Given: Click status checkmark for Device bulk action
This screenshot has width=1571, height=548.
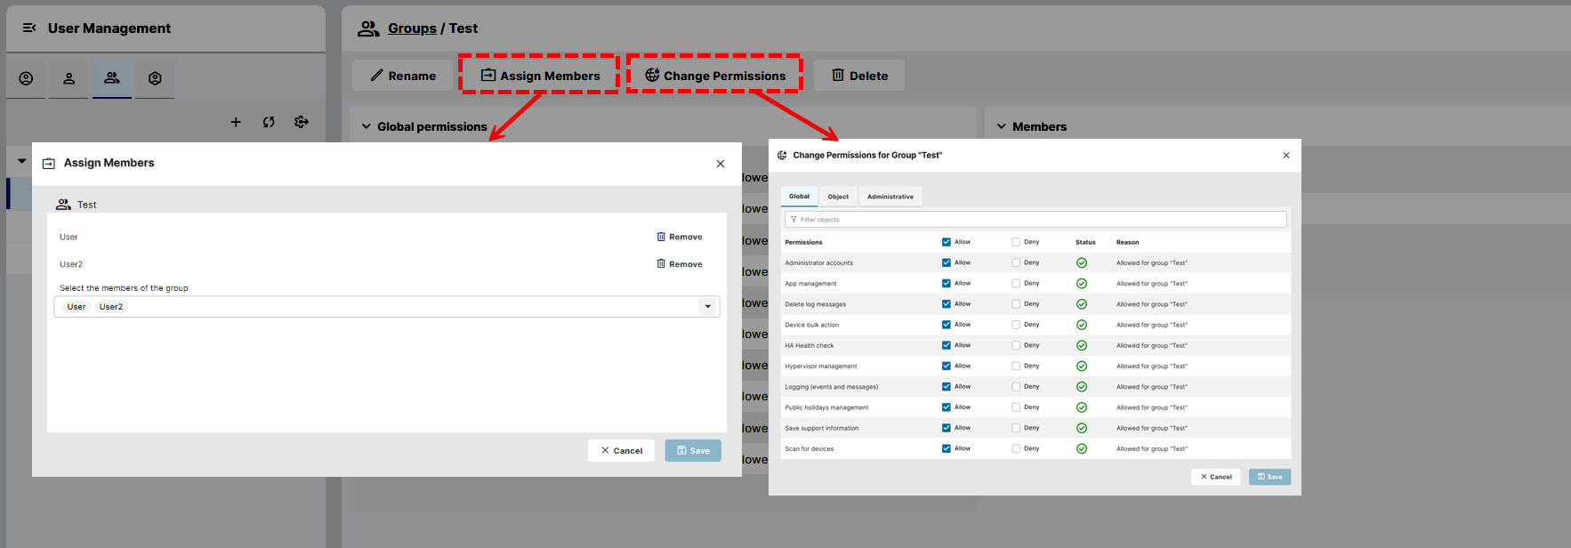Looking at the screenshot, I should 1082,325.
